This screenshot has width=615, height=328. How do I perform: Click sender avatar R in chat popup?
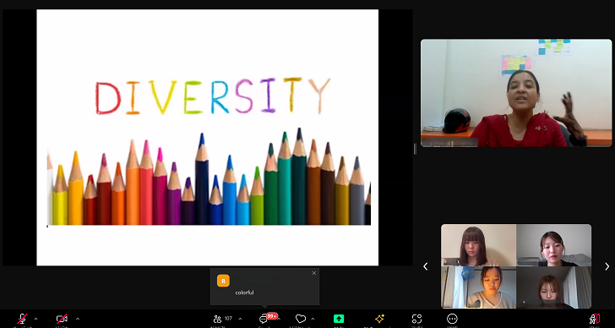(x=223, y=281)
